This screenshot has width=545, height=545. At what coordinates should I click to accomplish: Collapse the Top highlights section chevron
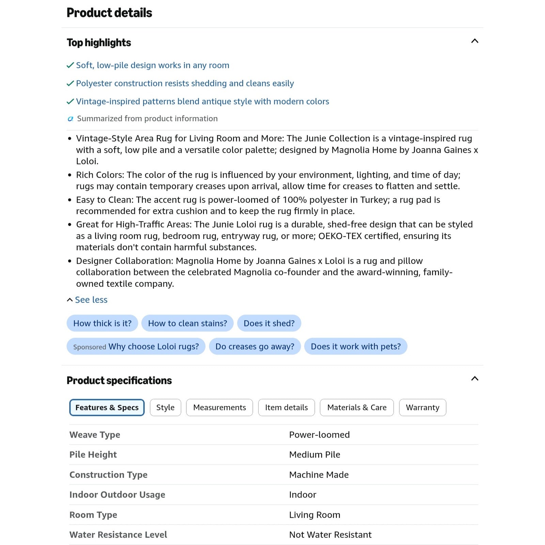point(474,41)
